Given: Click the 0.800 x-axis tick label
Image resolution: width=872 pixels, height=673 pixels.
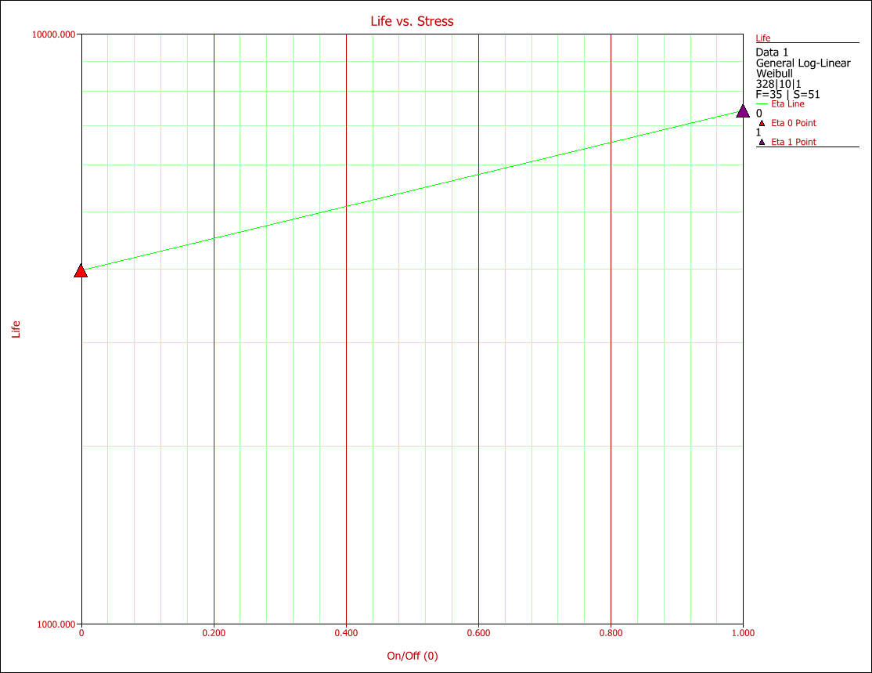Looking at the screenshot, I should 611,632.
